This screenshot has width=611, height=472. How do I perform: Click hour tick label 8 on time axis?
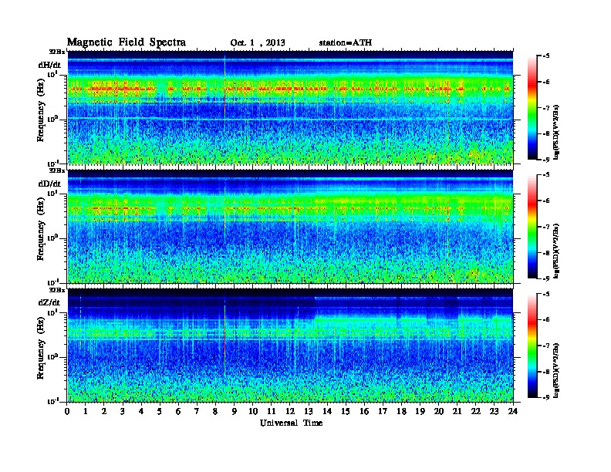pos(215,411)
